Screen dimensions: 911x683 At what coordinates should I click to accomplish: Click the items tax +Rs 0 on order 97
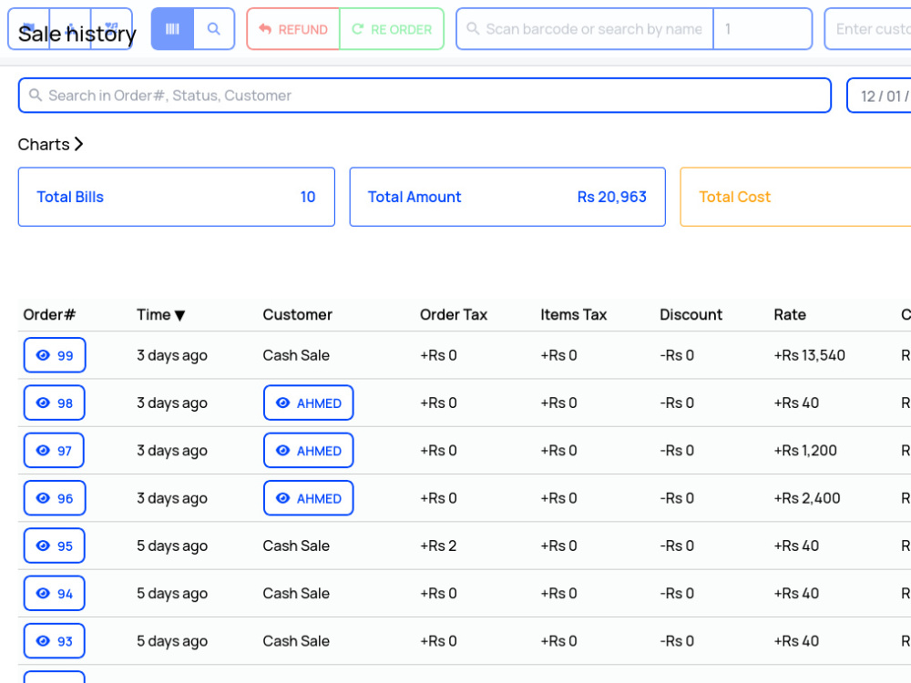tap(559, 450)
